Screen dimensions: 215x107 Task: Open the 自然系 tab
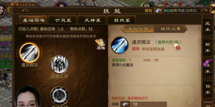[x=121, y=20]
